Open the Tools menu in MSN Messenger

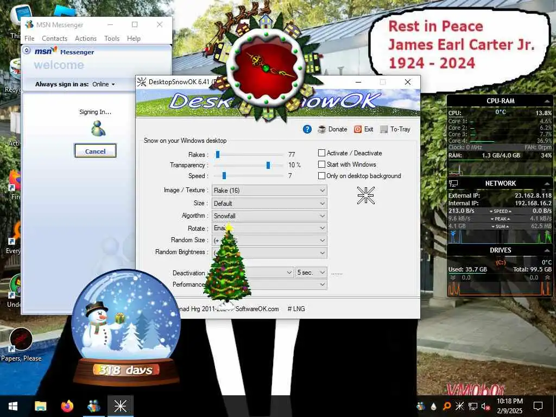tap(112, 39)
